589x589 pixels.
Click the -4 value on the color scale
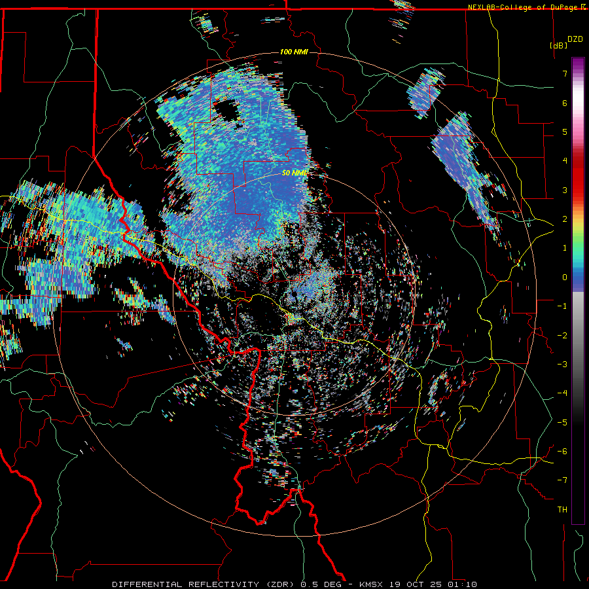tap(562, 393)
